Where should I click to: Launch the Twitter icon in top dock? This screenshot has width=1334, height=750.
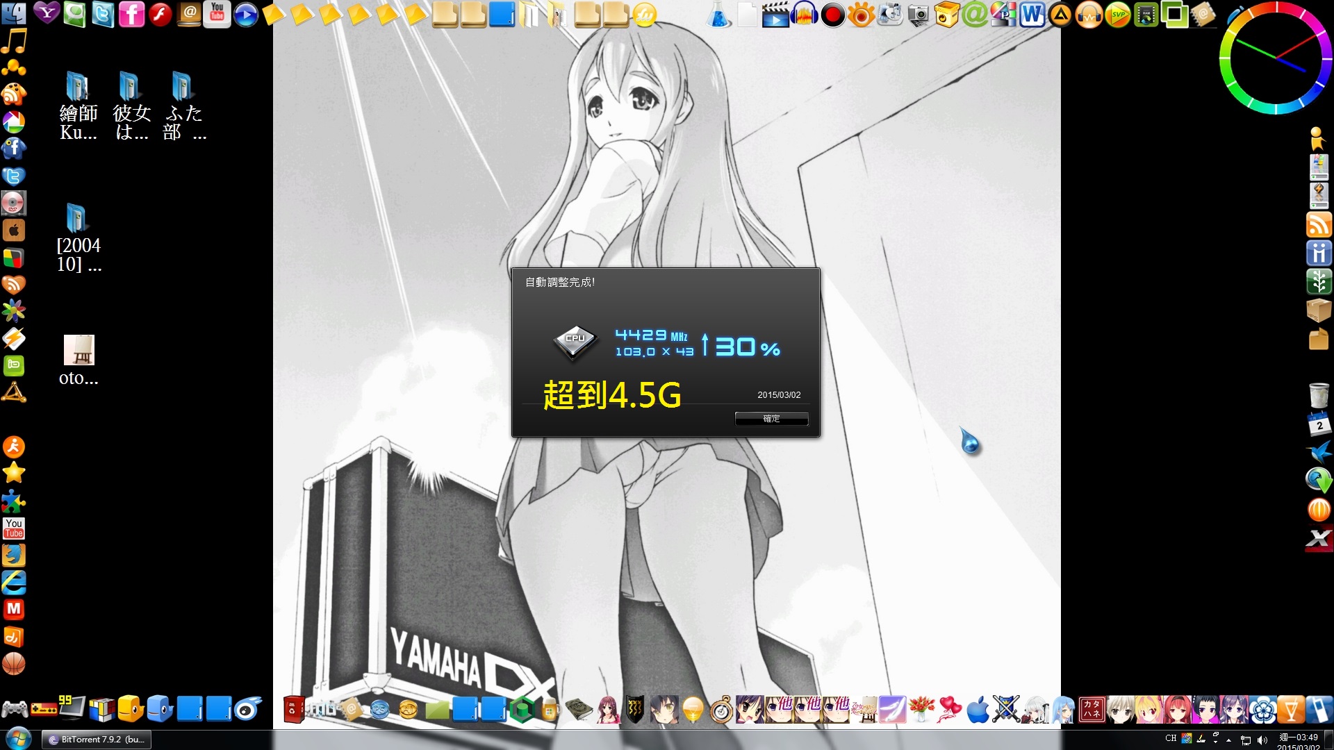point(103,14)
